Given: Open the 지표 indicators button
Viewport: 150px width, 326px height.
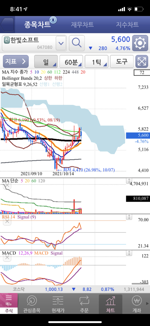Looking at the screenshot, I should tap(16, 61).
